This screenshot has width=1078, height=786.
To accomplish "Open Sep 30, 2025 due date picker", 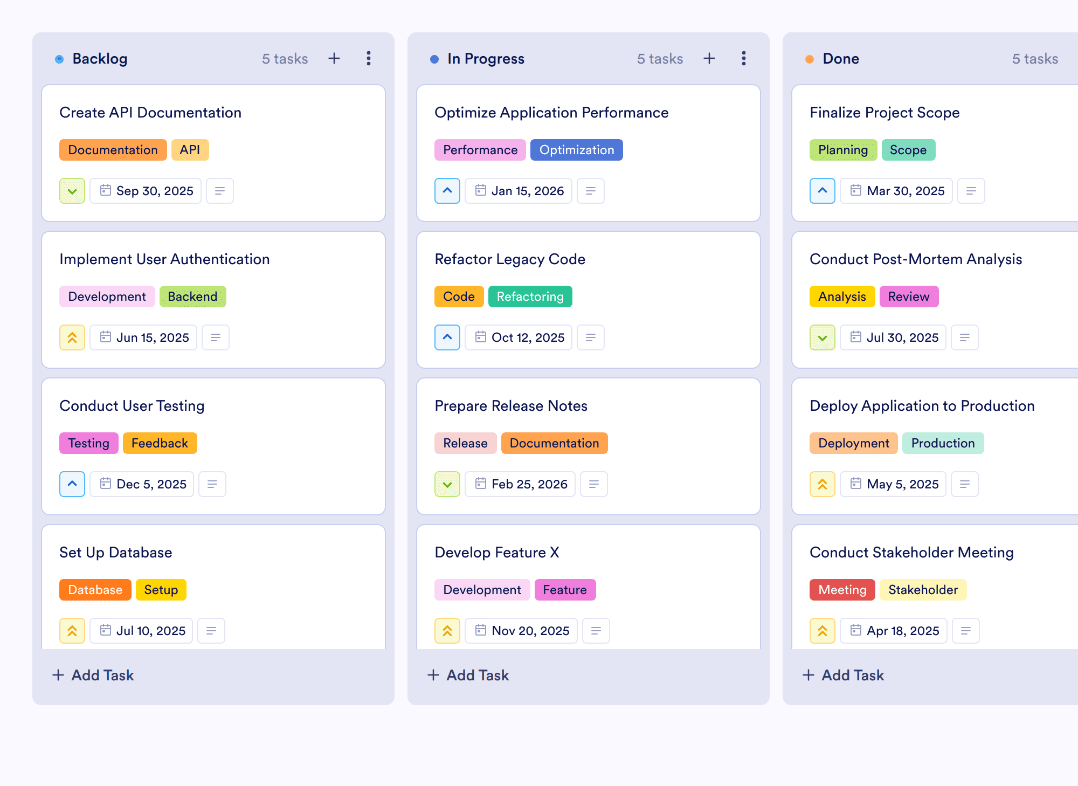I will [x=146, y=191].
